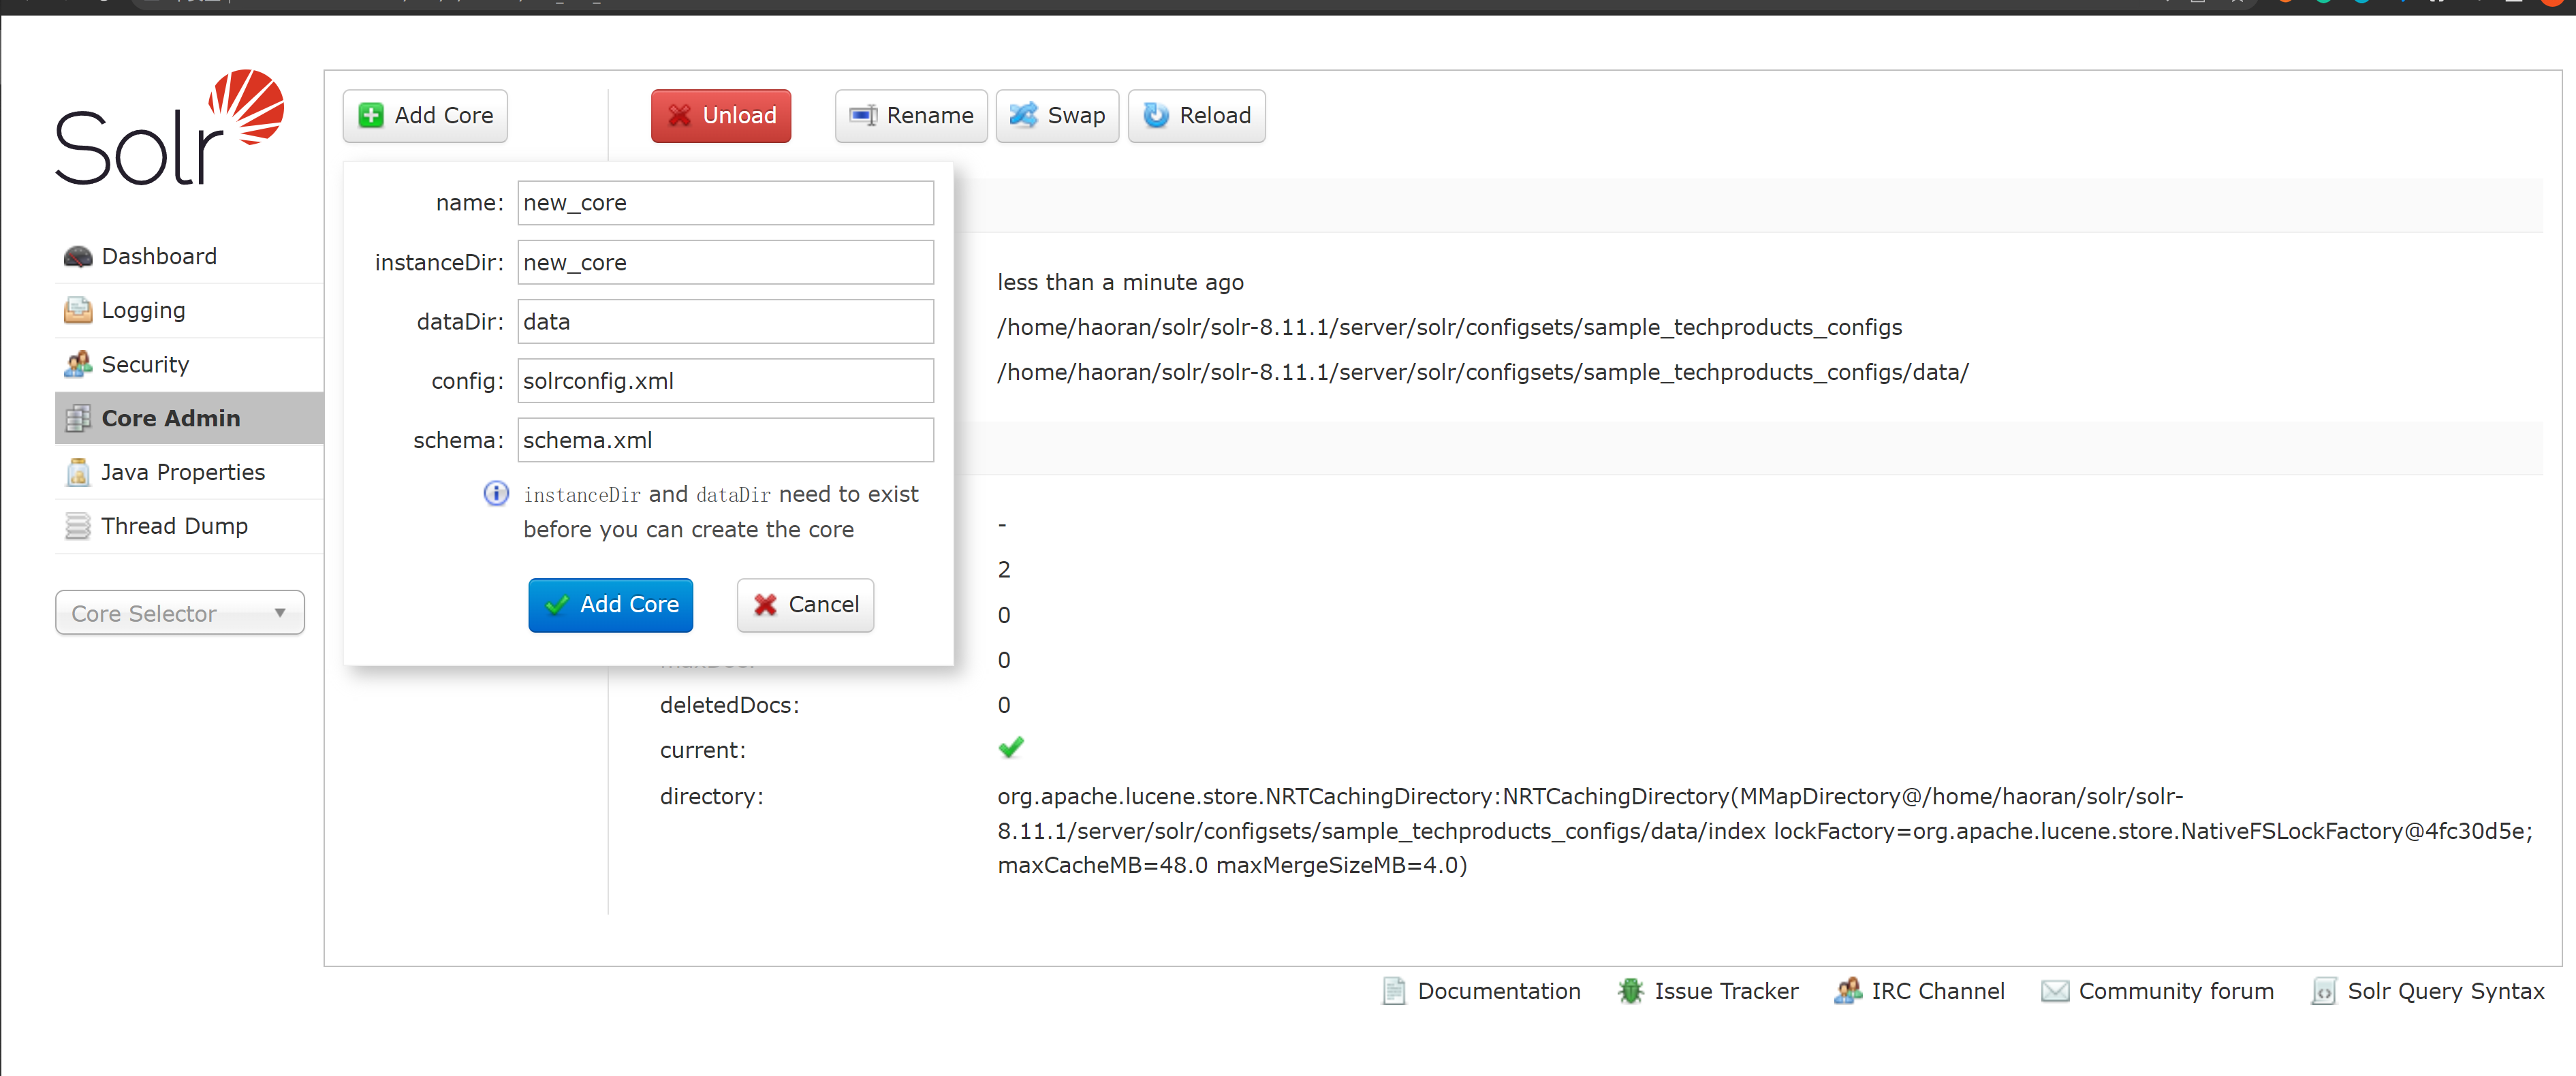2576x1076 pixels.
Task: Open the Issue Tracker link
Action: (1725, 991)
